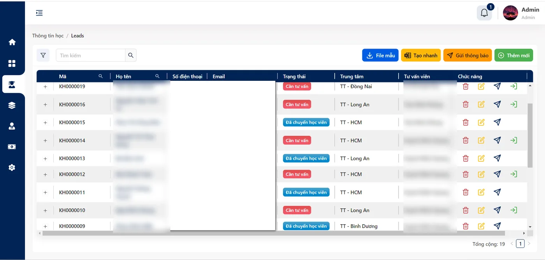
Task: Open the filter funnel button
Action: (x=43, y=55)
